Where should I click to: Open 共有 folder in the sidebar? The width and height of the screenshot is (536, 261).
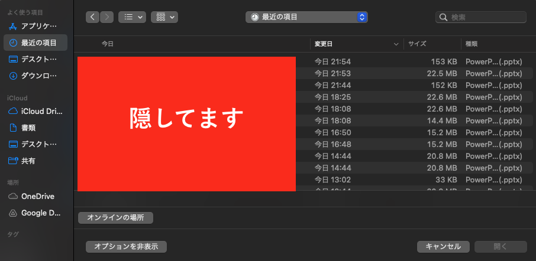tap(35, 161)
